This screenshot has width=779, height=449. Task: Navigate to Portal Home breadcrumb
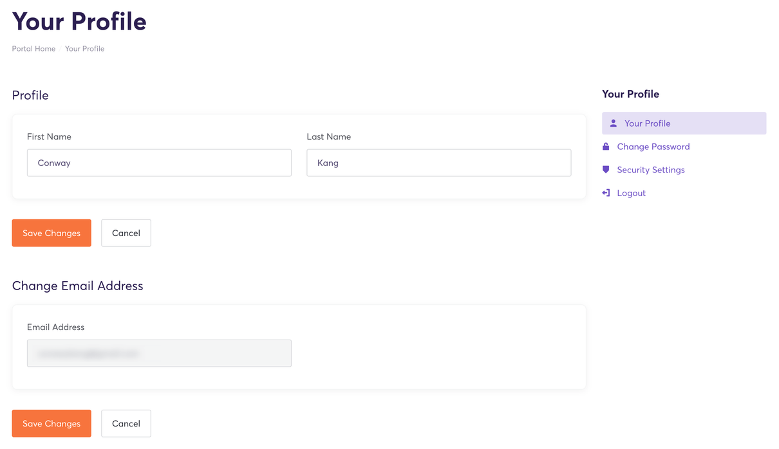[x=33, y=49]
